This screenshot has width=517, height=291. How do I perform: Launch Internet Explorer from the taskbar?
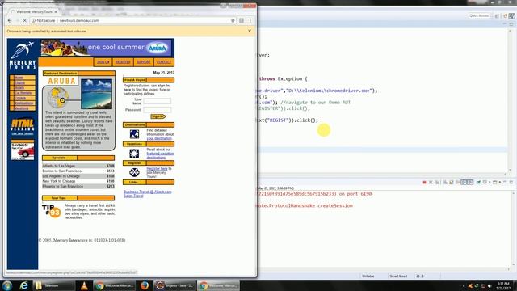23,285
